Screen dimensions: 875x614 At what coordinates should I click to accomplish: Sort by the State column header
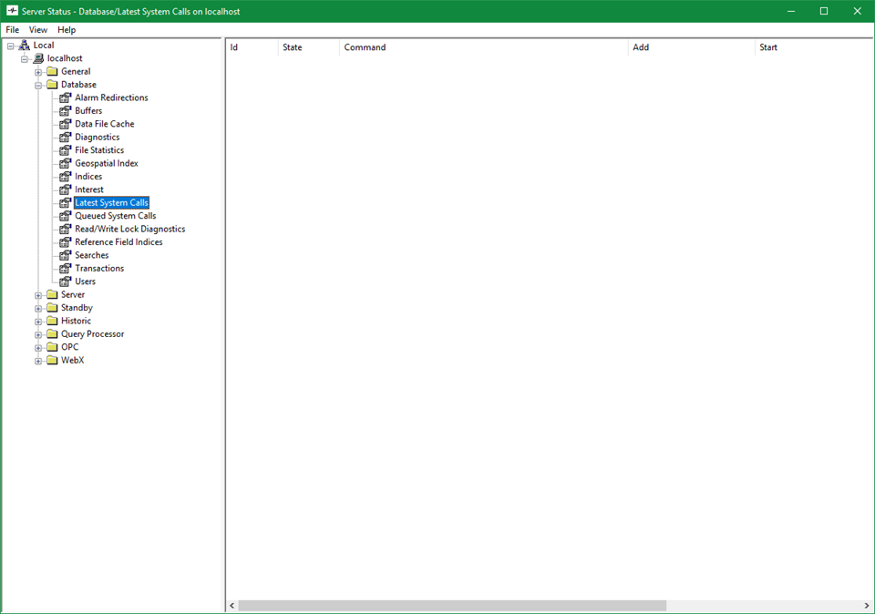[x=293, y=47]
